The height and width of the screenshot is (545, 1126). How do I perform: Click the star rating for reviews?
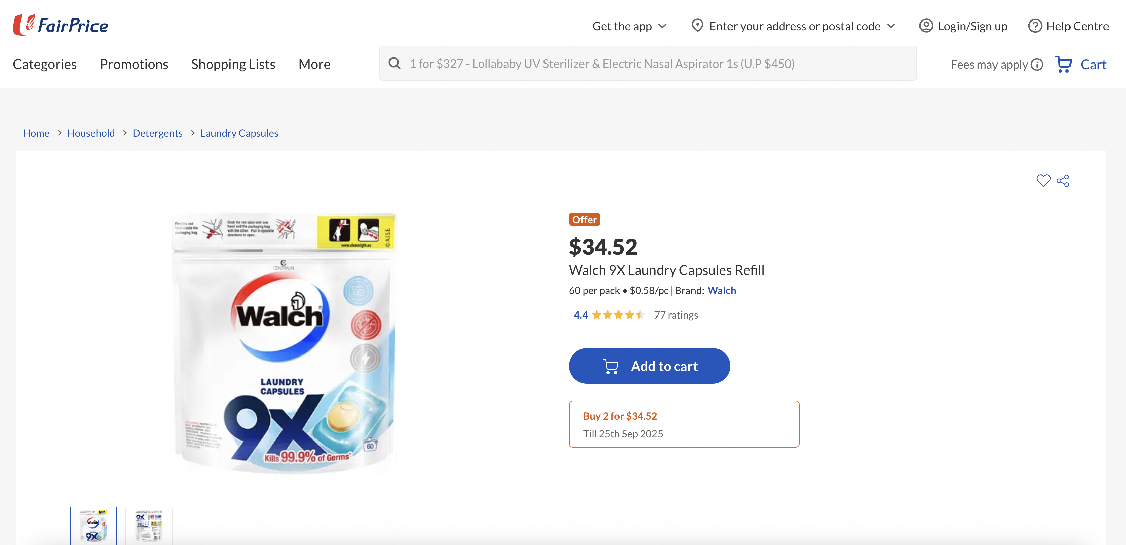click(617, 315)
